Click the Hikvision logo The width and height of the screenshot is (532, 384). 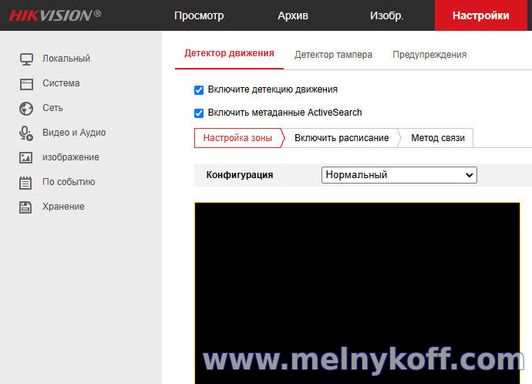click(x=55, y=15)
